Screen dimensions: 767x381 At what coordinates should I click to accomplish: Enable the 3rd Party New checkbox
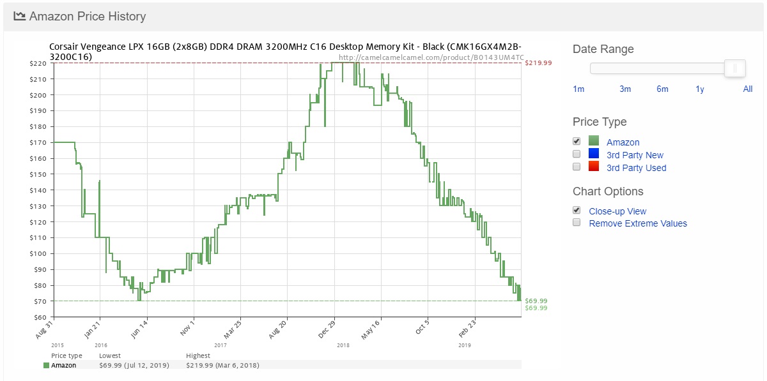point(577,154)
